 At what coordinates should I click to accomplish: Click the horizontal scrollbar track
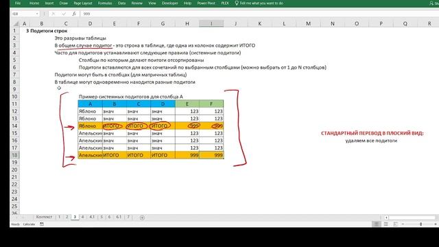click(412, 217)
